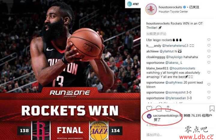Image resolution: width=216 pixels, height=140 pixels.
Task: Save the post with the bookmark icon
Action: pos(212,108)
